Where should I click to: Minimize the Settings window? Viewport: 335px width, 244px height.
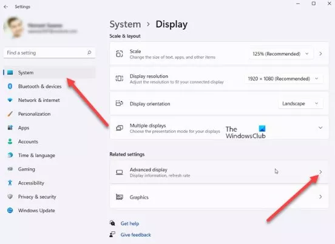[x=298, y=4]
